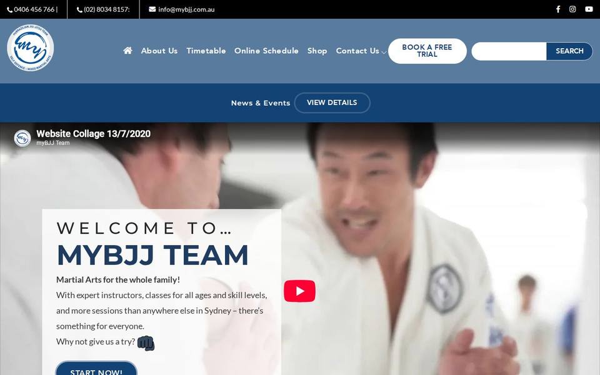Click the BOOK A FREE TRIAL button
Image resolution: width=600 pixels, height=375 pixels.
point(427,51)
